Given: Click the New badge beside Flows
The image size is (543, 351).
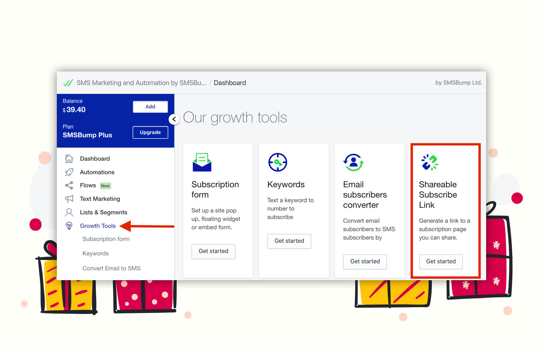Looking at the screenshot, I should 105,186.
